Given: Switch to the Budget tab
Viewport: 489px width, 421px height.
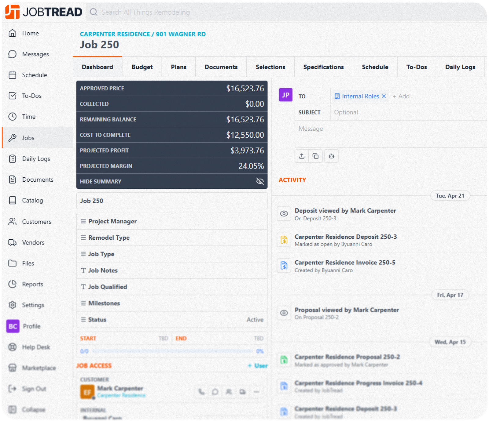Looking at the screenshot, I should pyautogui.click(x=142, y=67).
